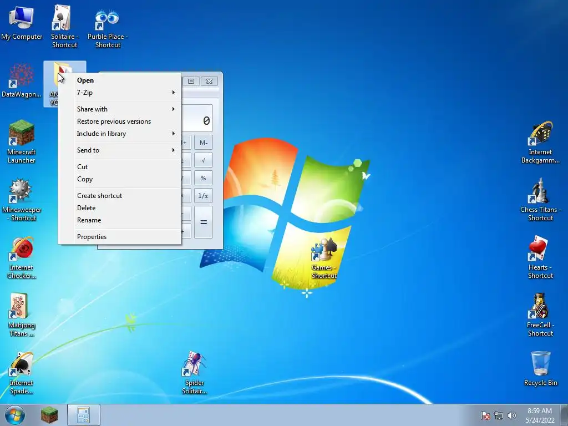Select the Internet Checkers desktop icon
This screenshot has height=426, width=568.
tap(22, 257)
